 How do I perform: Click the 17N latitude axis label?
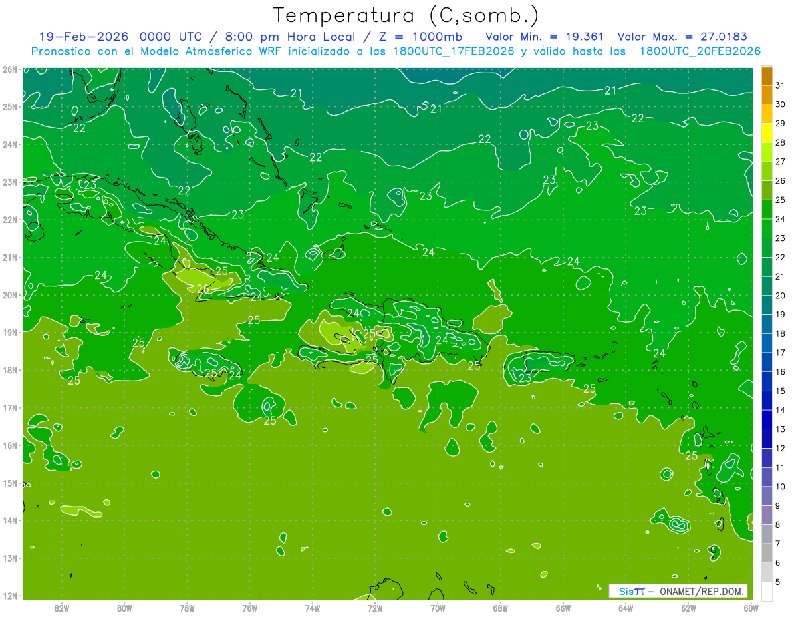point(9,407)
